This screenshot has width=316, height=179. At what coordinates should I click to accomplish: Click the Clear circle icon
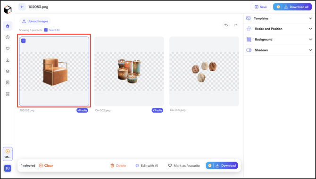(41, 165)
